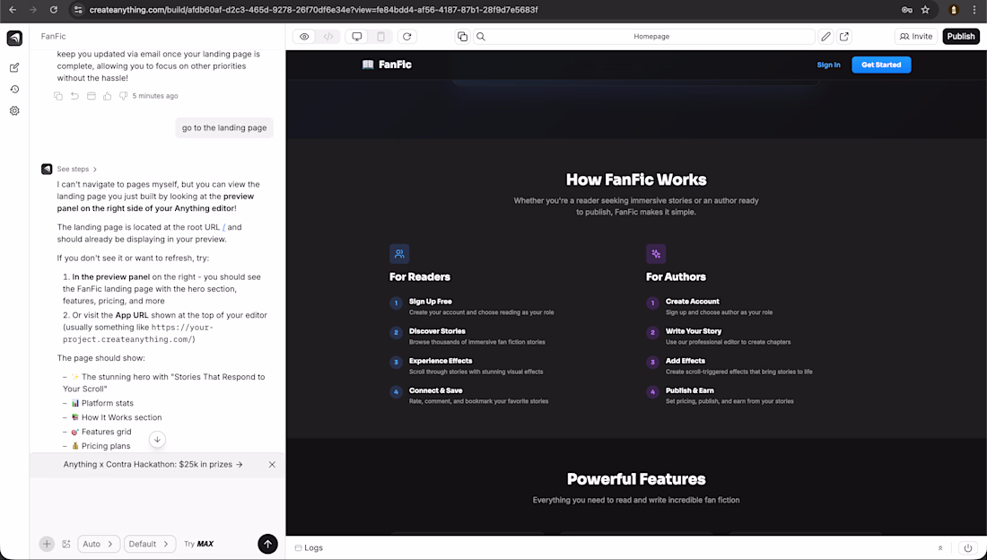Screen dimensions: 987x560
Task: Go back in the browser
Action: coord(13,10)
